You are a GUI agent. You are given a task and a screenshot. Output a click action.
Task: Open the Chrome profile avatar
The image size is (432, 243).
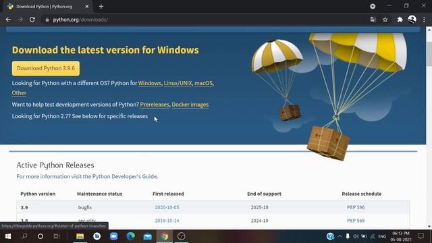pos(412,20)
